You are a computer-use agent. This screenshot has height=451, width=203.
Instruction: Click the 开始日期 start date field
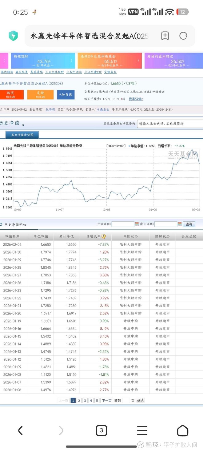(x=123, y=224)
